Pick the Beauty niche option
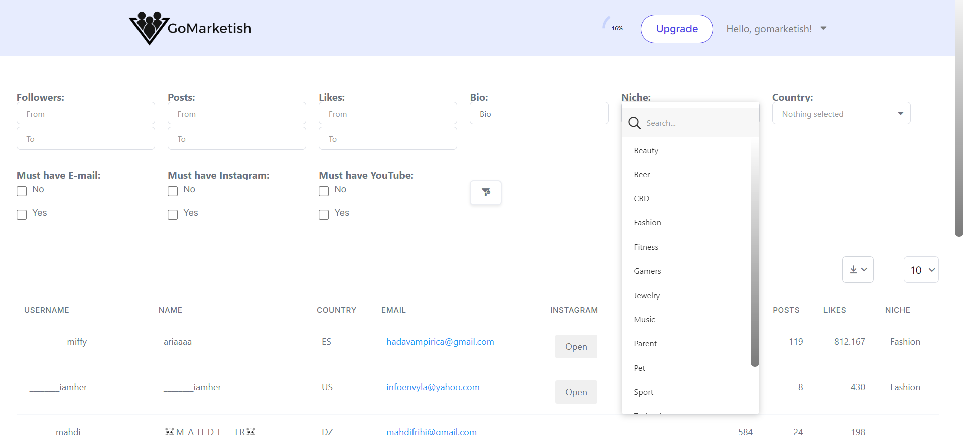The width and height of the screenshot is (963, 435). [x=646, y=151]
